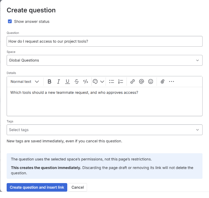Click into the Details text editor body
This screenshot has height=198, width=209.
104,102
